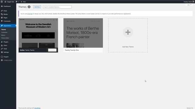This screenshot has width=195, height=109.
Task: Focus the Search installed themes field
Action: coord(57,7)
